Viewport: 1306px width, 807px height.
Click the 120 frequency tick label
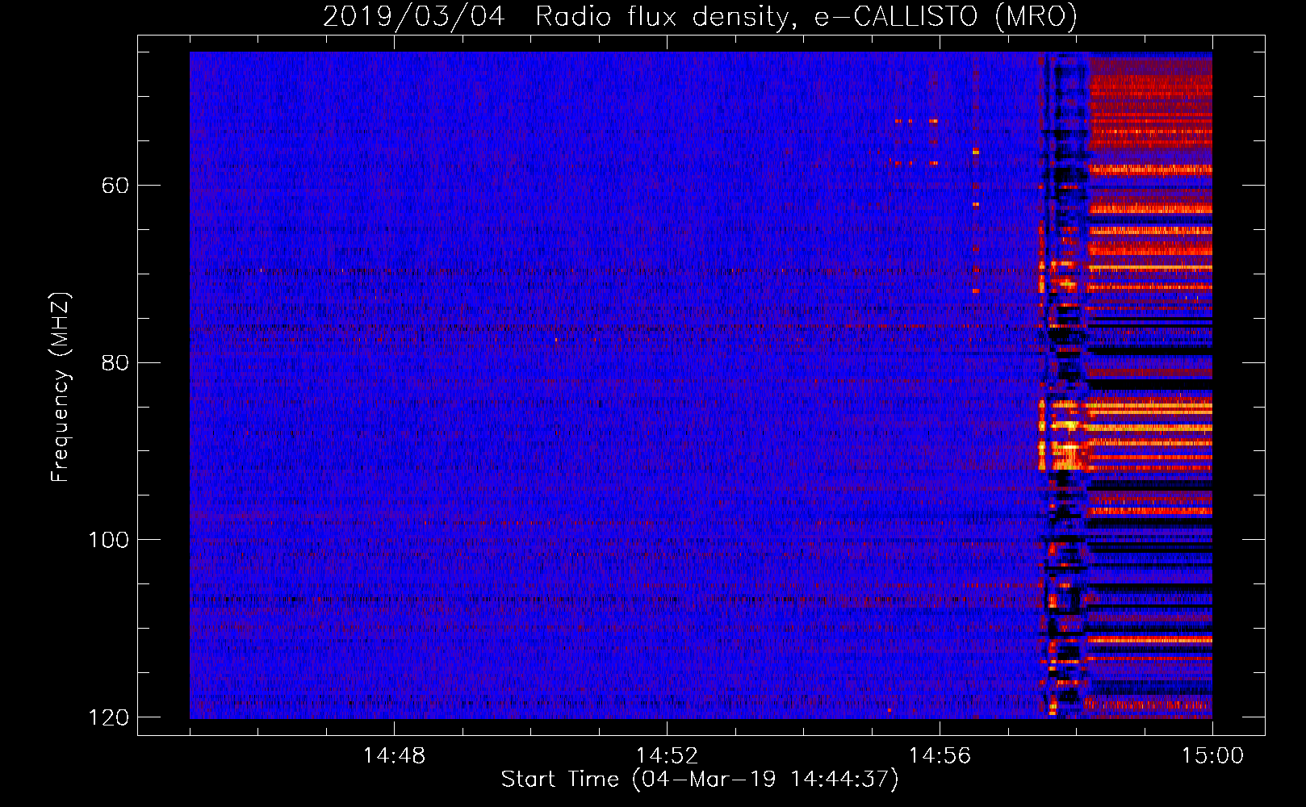click(108, 717)
